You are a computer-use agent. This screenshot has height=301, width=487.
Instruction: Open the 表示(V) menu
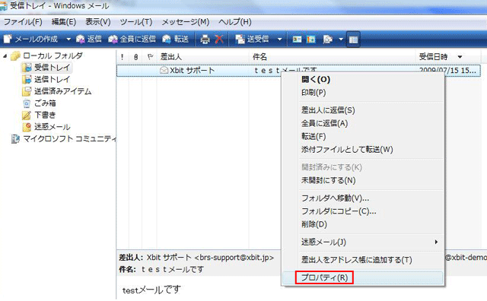click(98, 22)
